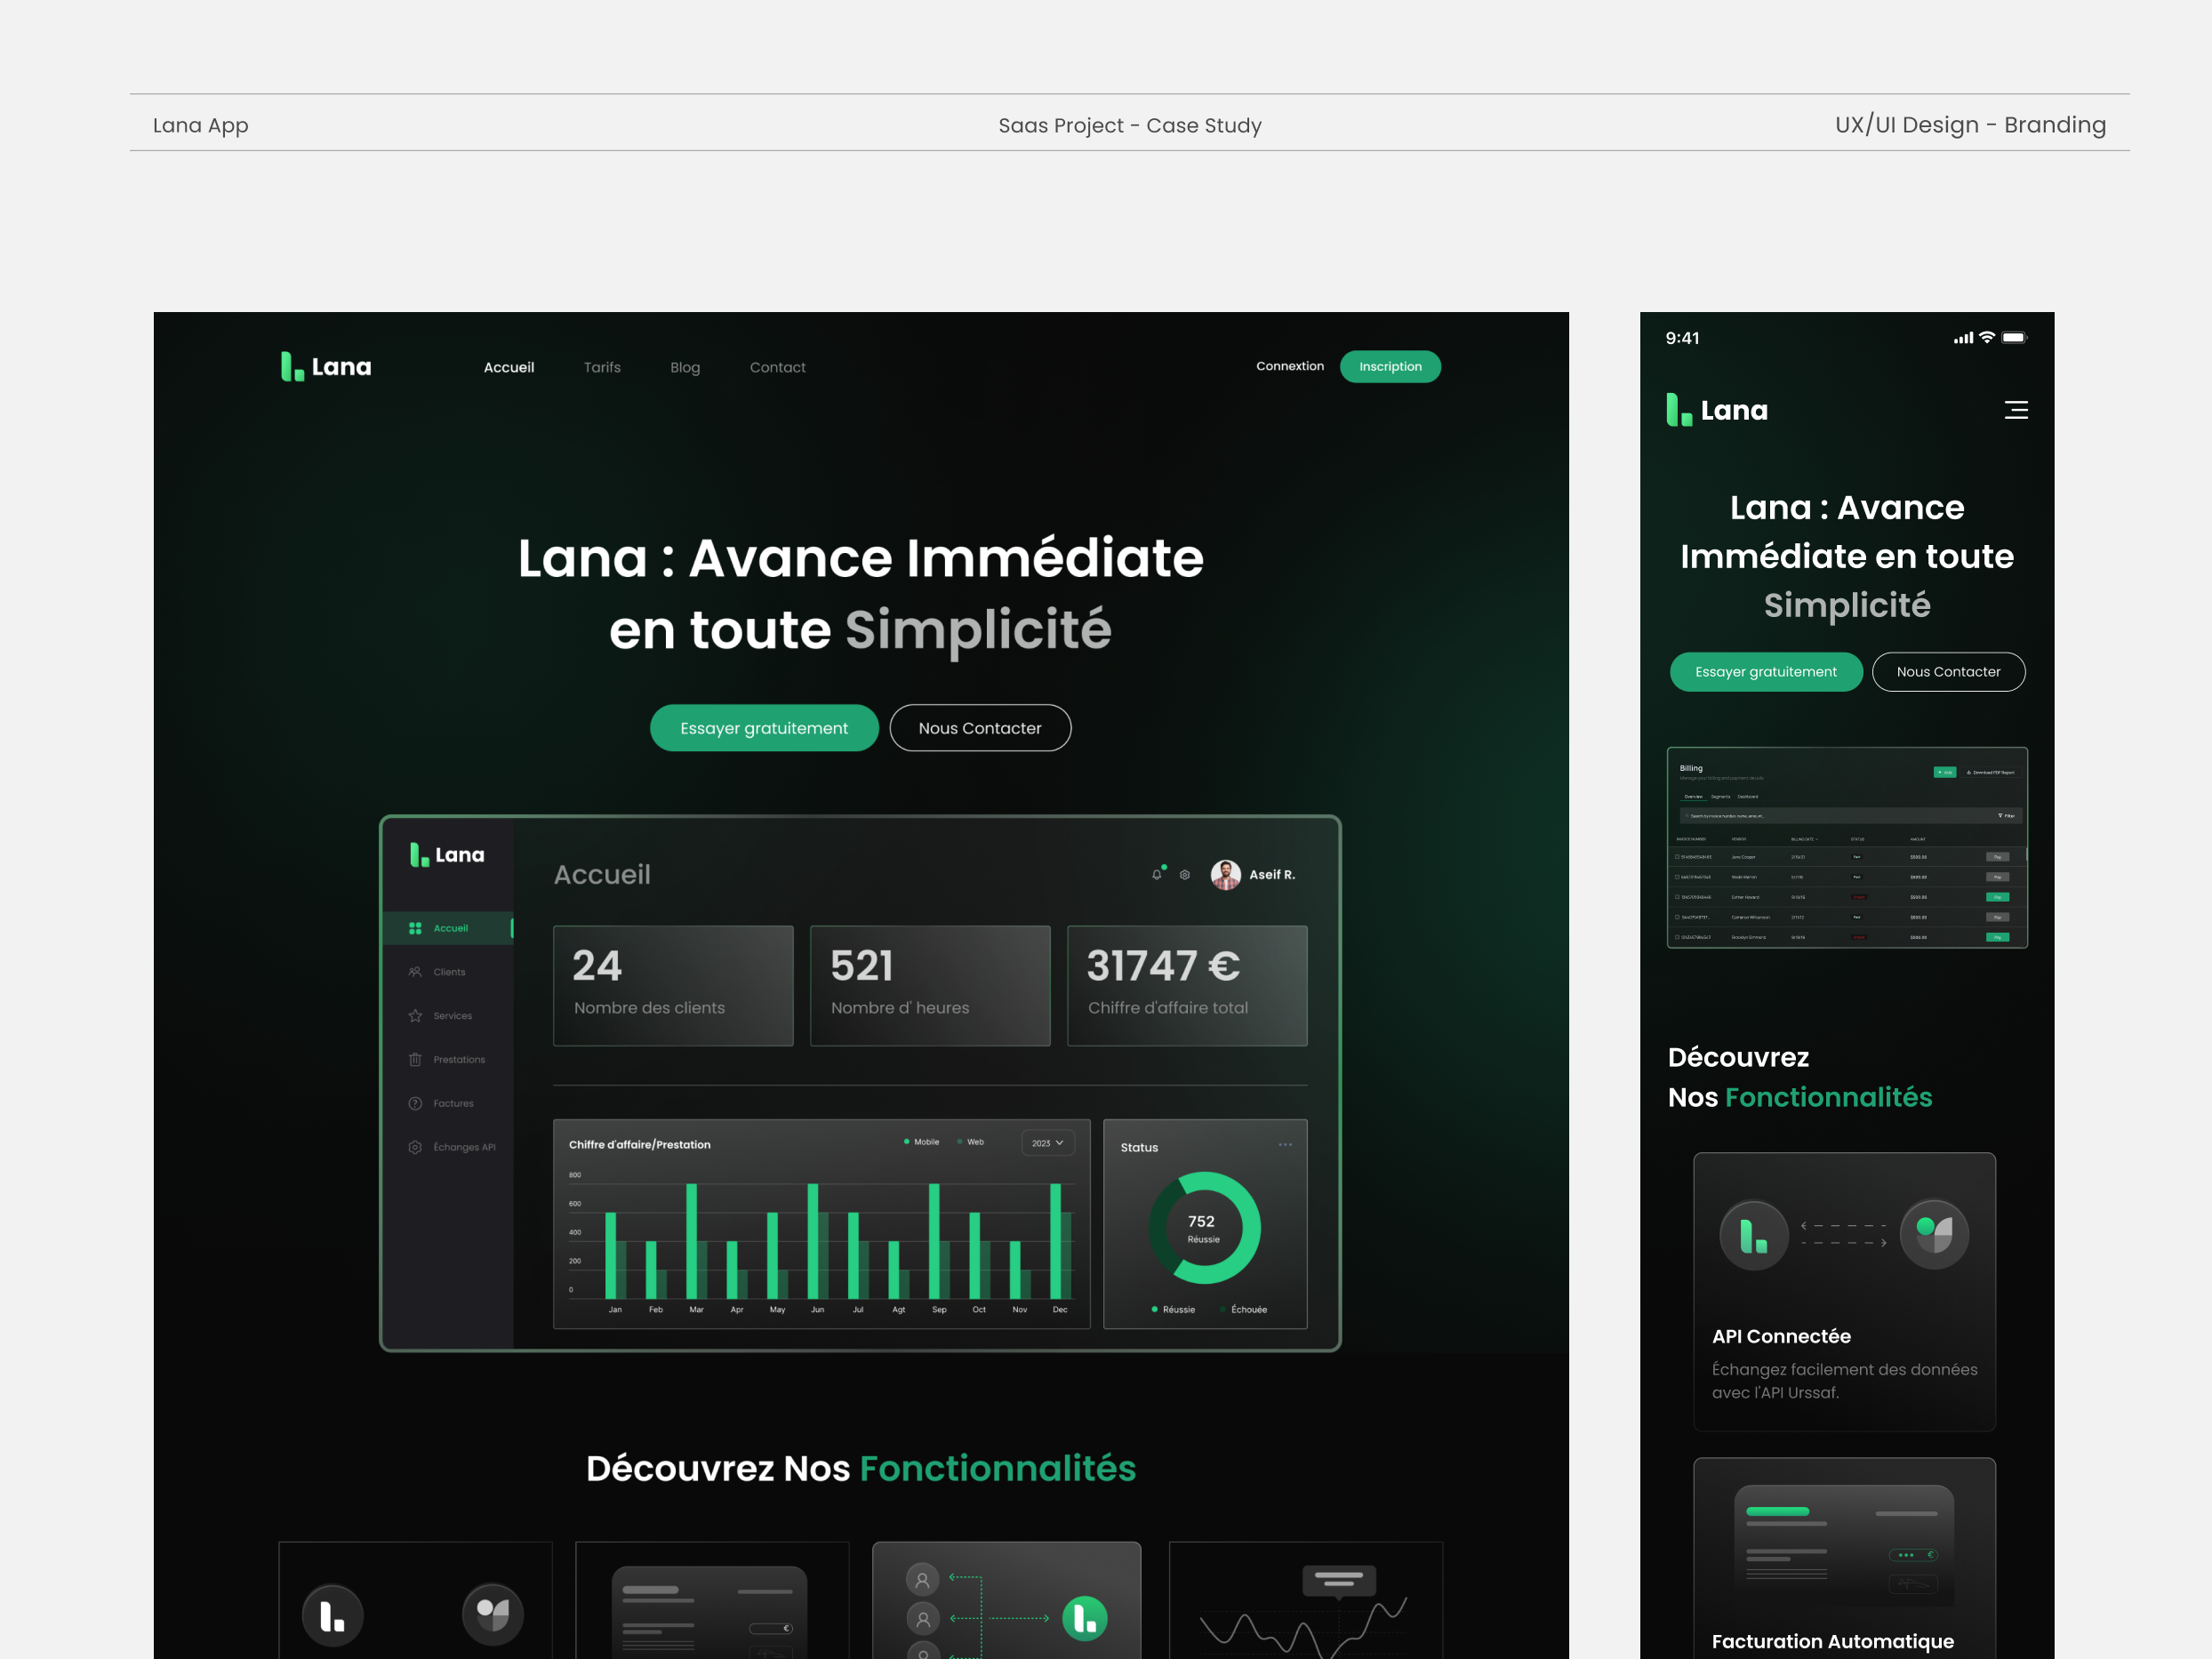This screenshot has width=2212, height=1659.
Task: Click the Essayer gratuitement button
Action: [764, 728]
